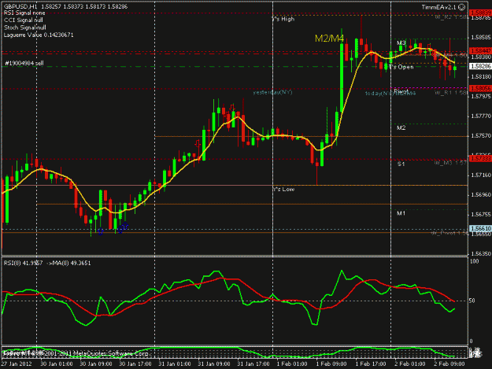Select the ->MA(8) 49.3651 indicator label
This screenshot has width=492, height=369.
[68, 263]
